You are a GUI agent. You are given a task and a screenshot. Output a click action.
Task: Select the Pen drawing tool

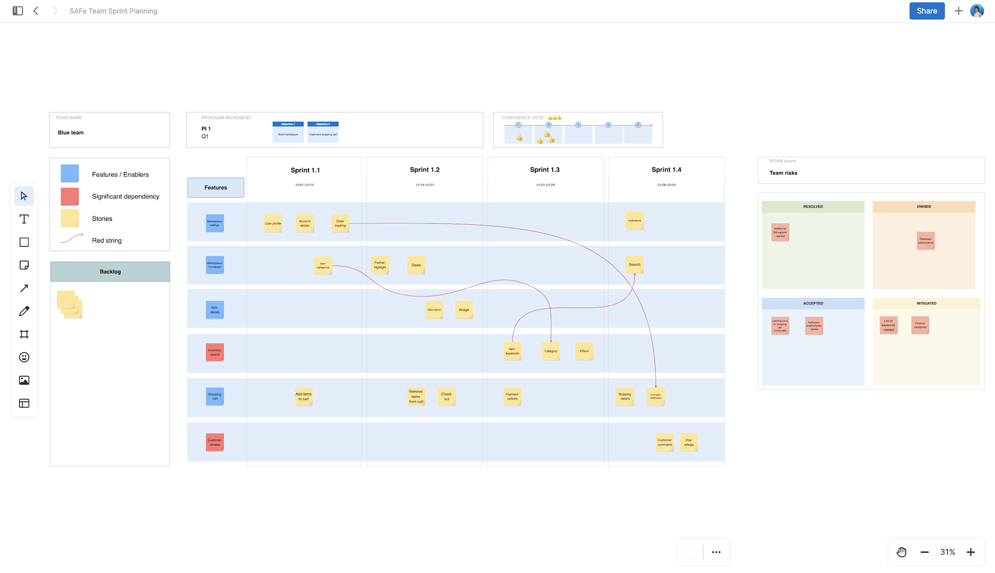(24, 311)
